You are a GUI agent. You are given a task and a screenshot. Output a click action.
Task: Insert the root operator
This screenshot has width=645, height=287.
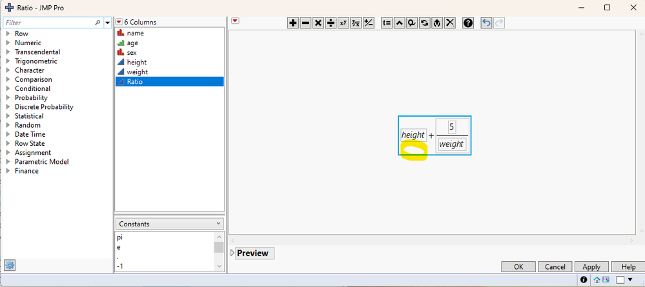pyautogui.click(x=356, y=23)
